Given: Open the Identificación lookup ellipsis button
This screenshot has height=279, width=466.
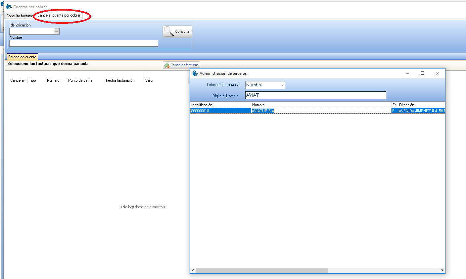Looking at the screenshot, I should (x=57, y=31).
